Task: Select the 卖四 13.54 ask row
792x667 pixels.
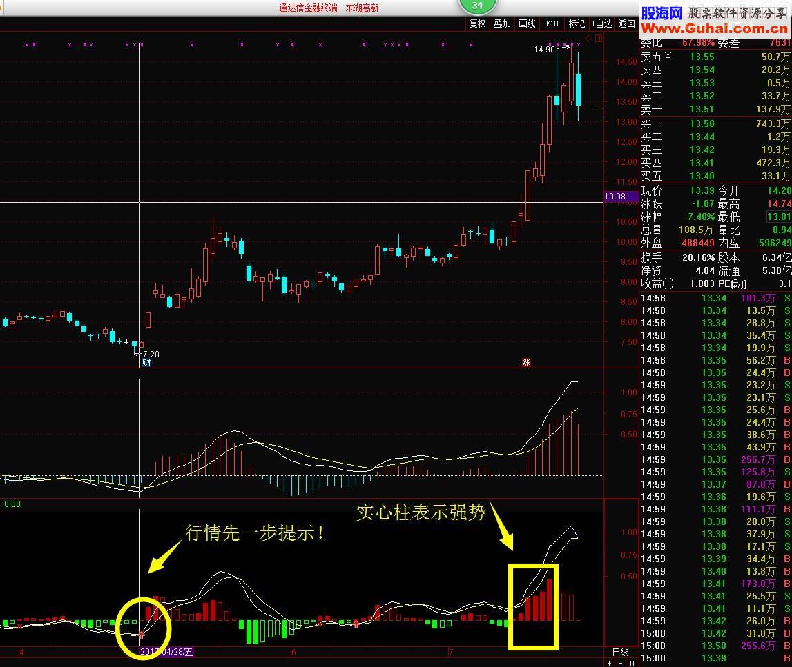Action: [715, 70]
